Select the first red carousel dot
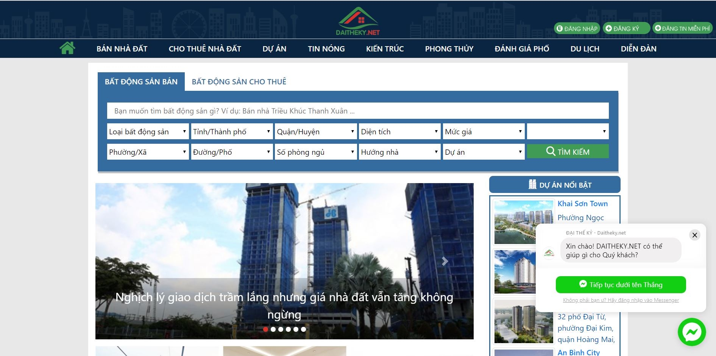The width and height of the screenshot is (716, 356). [x=265, y=329]
